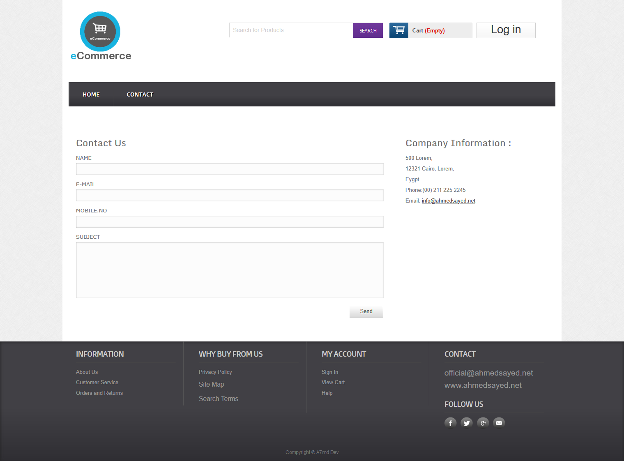Click the WHY BUY FROM US heading
The width and height of the screenshot is (624, 461).
(231, 354)
